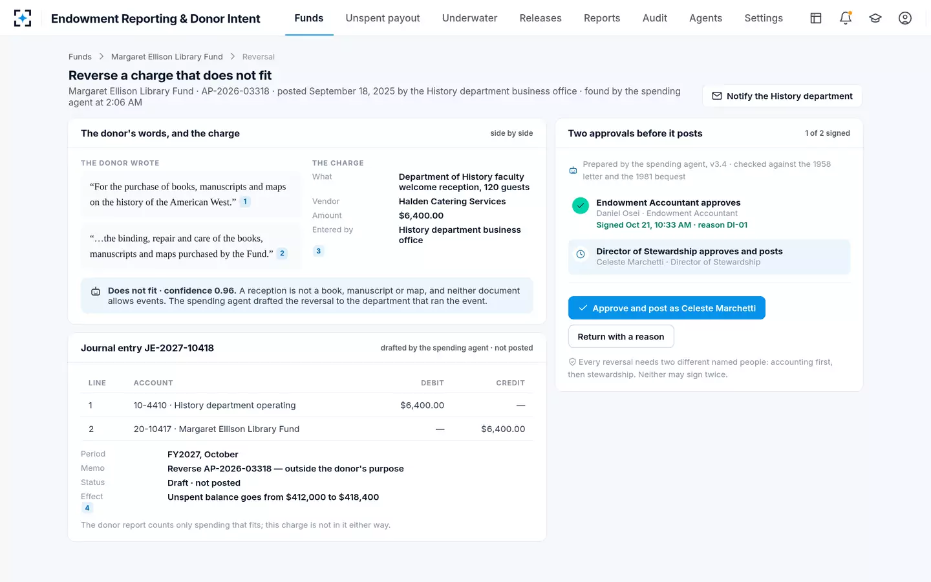Screen dimensions: 931x582
Task: Click the Reversal breadcrumb item
Action: [x=259, y=57]
